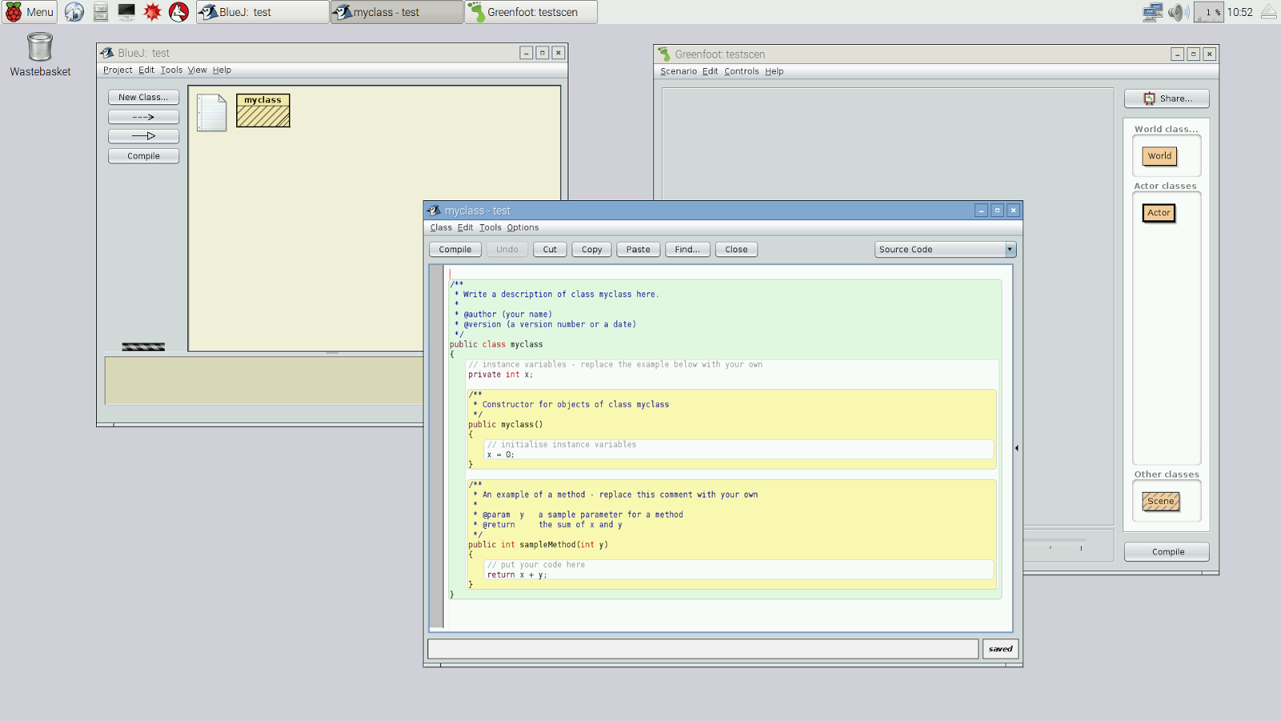Open the project README document icon

[x=211, y=112]
